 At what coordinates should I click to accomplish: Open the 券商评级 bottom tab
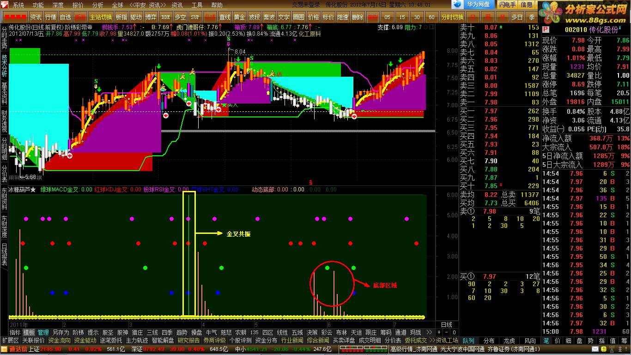[x=215, y=340]
